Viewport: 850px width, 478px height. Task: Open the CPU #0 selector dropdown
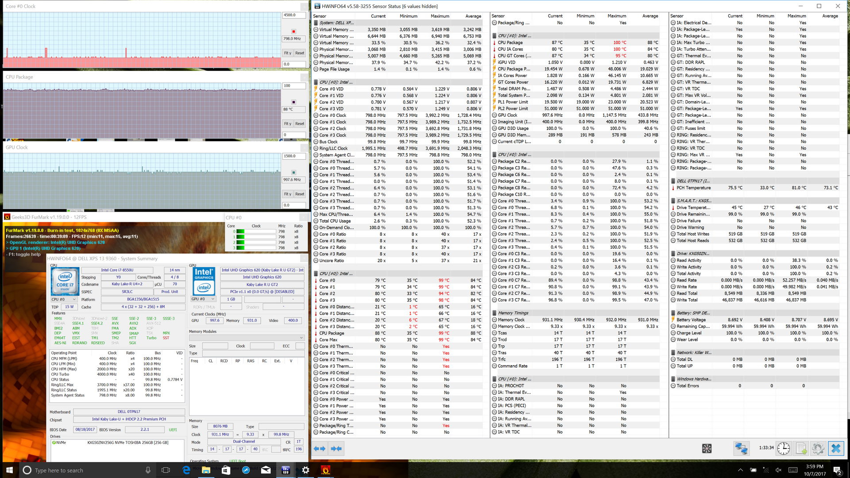pyautogui.click(x=64, y=300)
